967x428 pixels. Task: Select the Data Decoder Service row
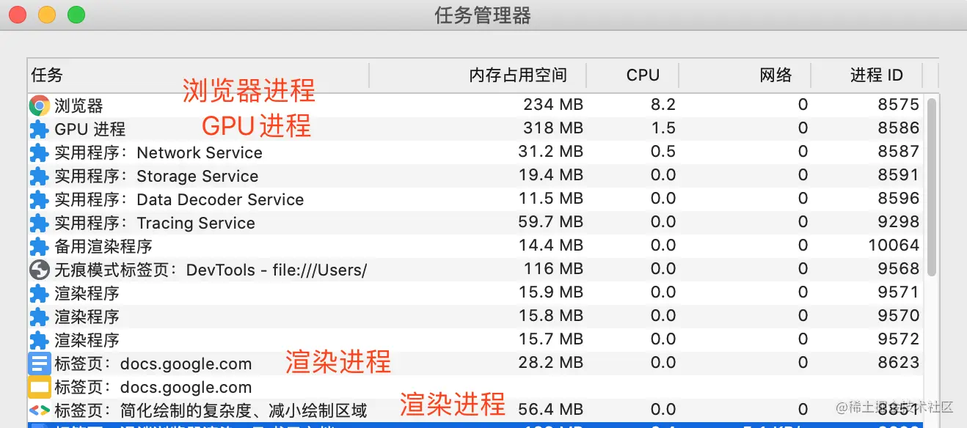click(x=475, y=199)
